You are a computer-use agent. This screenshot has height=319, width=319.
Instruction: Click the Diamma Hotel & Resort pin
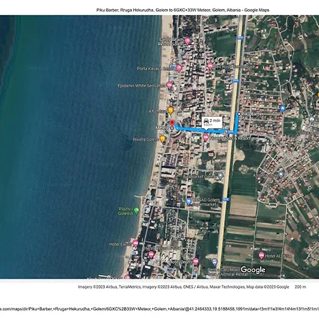coord(206,138)
